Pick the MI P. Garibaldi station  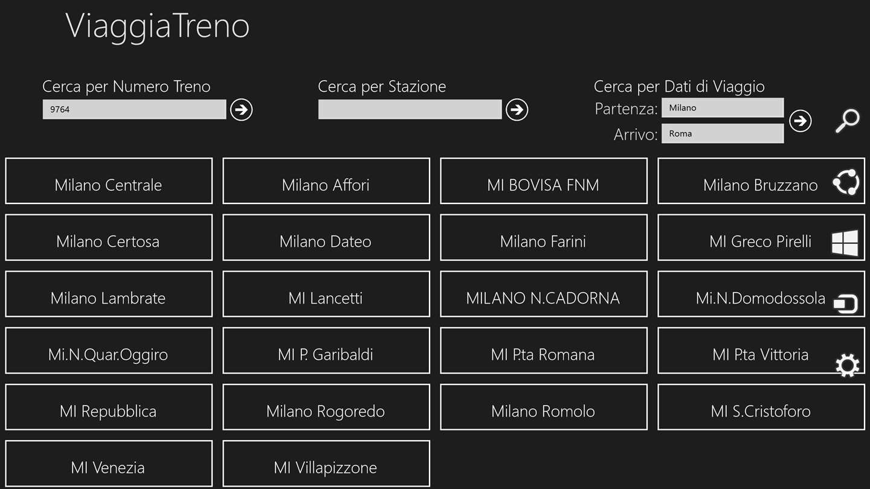326,351
